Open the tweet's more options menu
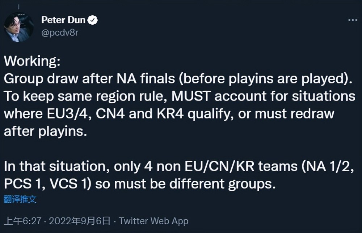Viewport: 362px width, 233px height. coord(352,20)
